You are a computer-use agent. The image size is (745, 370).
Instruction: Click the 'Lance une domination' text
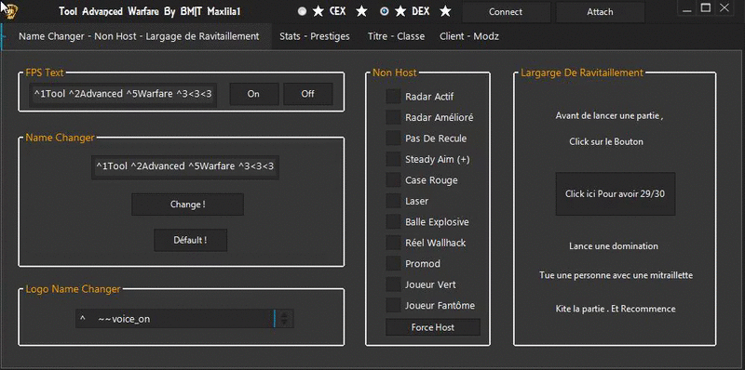(x=614, y=246)
